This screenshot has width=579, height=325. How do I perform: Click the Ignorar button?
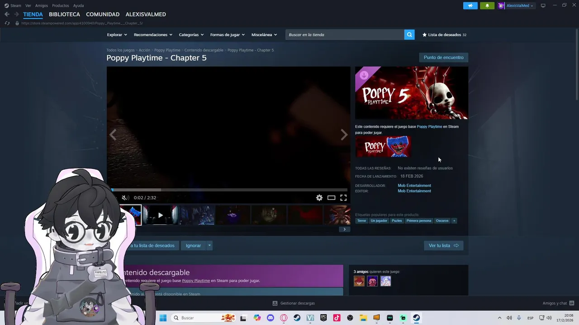click(193, 246)
